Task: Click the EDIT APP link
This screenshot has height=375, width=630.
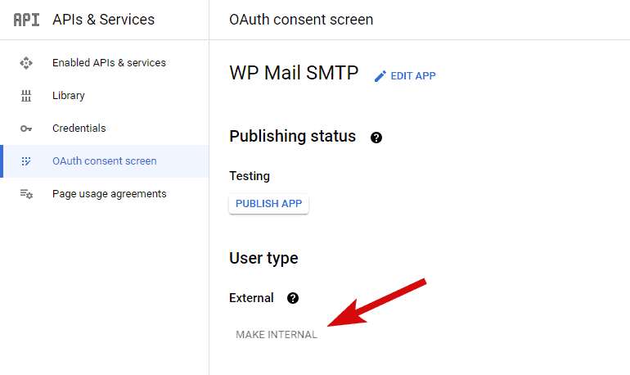Action: click(405, 76)
